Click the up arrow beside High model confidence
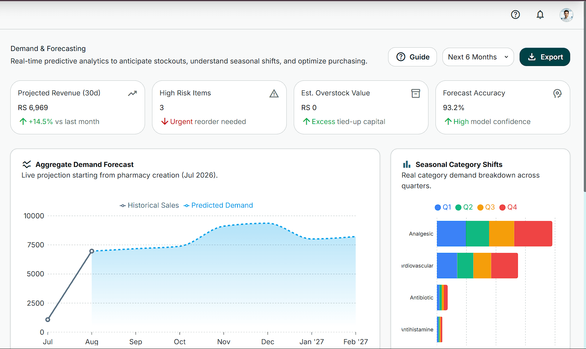 [448, 121]
